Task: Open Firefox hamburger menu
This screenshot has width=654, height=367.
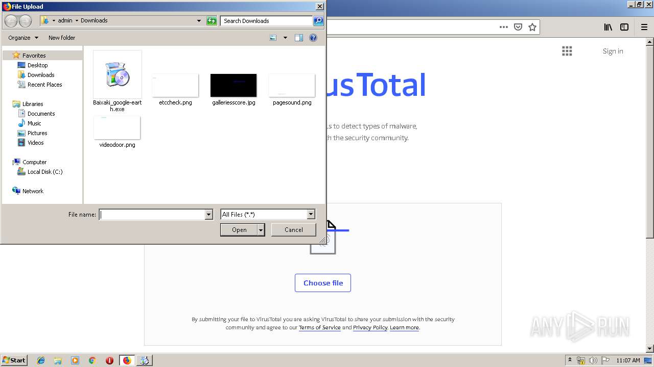Action: click(644, 27)
